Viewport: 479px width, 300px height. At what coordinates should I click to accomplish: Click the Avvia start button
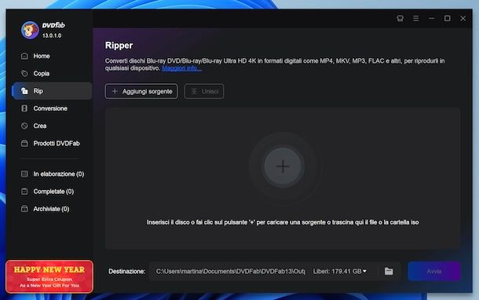pos(434,271)
